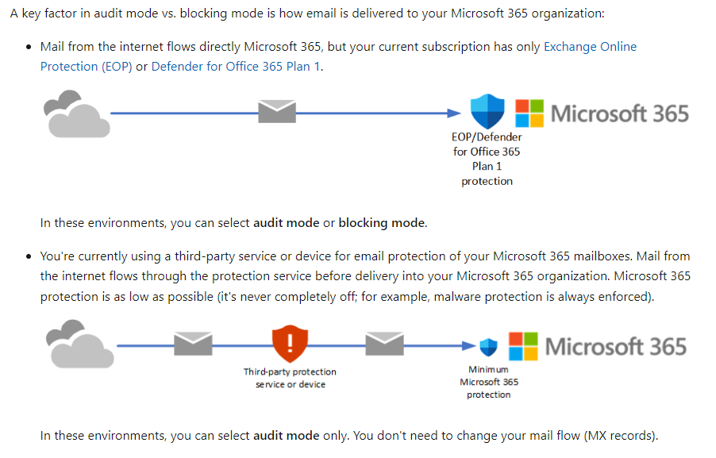Click the EOP/Defender for Office 365 caption
Screen dimensions: 716x458
(487, 159)
